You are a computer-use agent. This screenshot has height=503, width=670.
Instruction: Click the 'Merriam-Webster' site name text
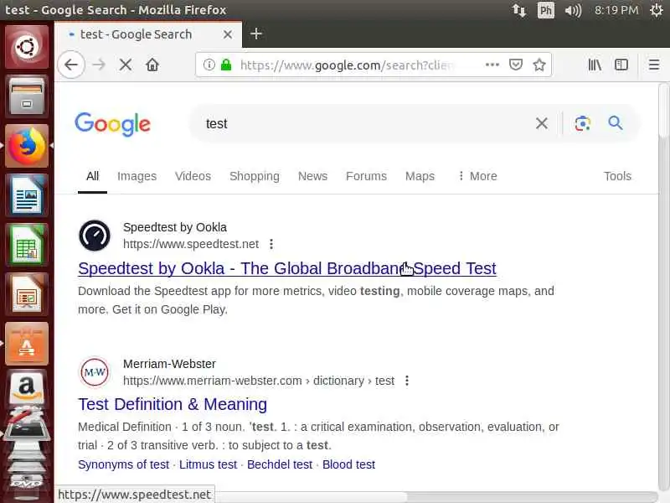(169, 364)
